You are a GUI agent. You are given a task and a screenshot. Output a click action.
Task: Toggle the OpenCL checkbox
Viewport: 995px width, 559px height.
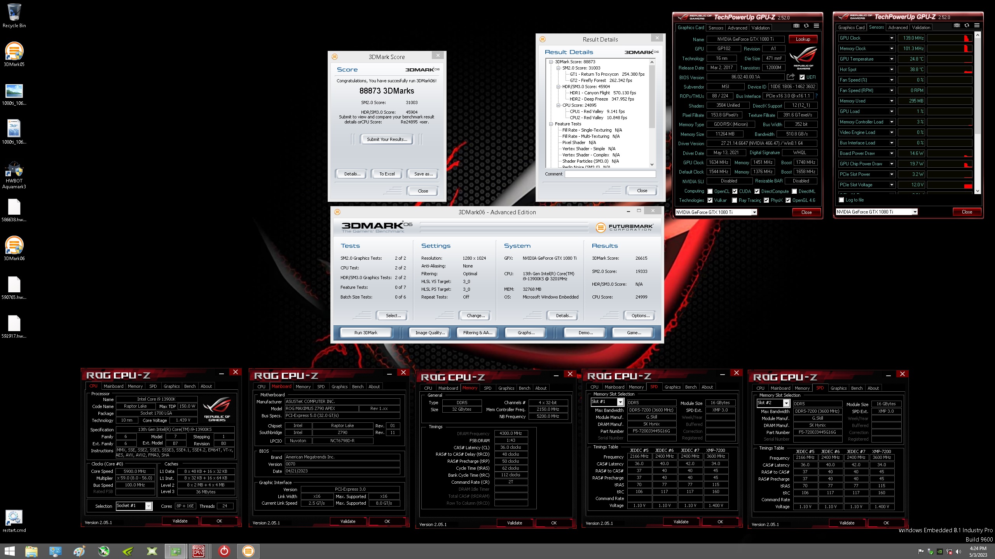point(710,191)
